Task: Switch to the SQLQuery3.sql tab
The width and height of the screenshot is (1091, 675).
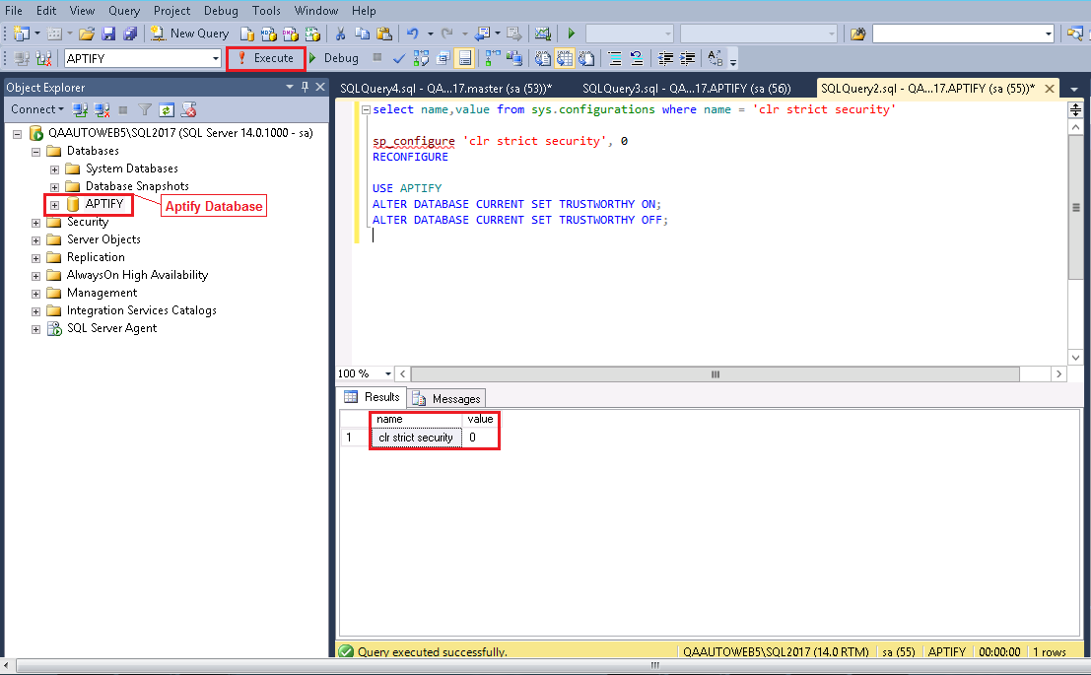Action: coord(686,89)
